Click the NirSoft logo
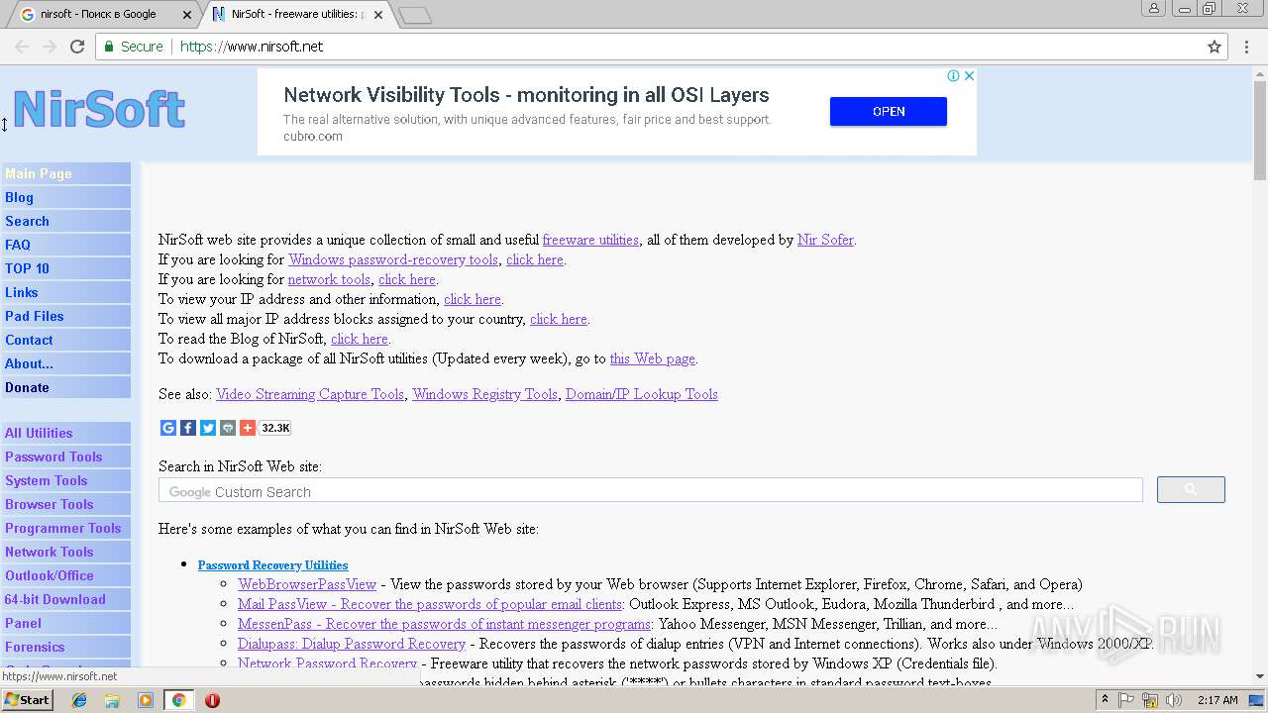Image resolution: width=1268 pixels, height=713 pixels. (x=98, y=109)
